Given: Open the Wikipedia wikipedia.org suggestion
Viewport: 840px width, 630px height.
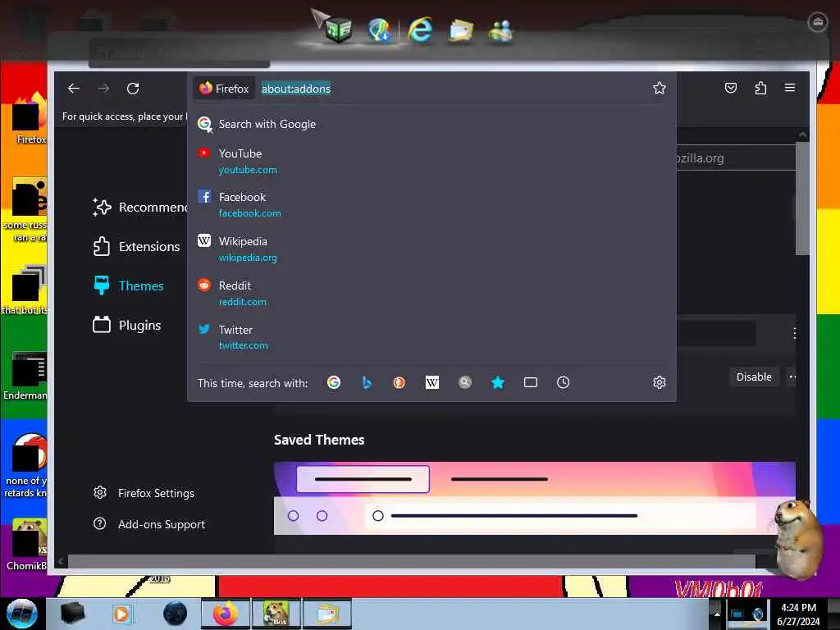Looking at the screenshot, I should point(431,249).
